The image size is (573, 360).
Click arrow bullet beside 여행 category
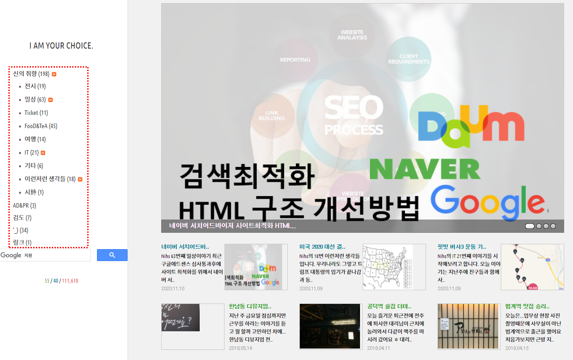point(20,140)
